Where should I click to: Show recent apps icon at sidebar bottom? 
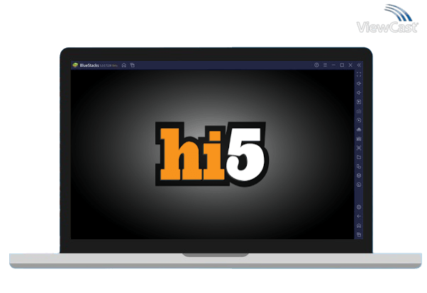(359, 234)
